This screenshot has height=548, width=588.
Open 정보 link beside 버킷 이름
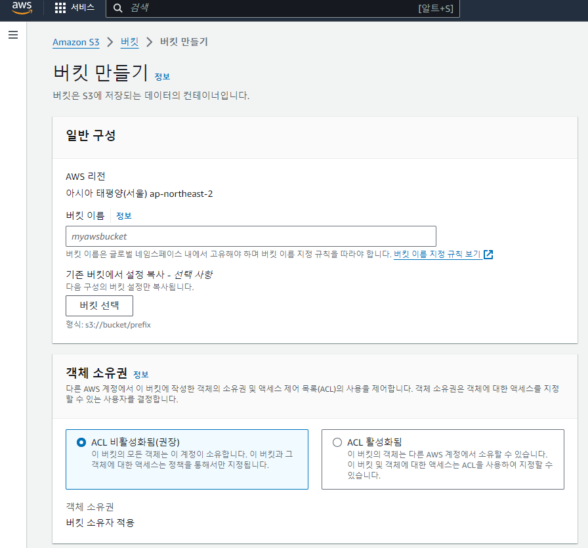point(124,216)
